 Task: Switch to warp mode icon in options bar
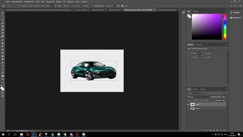point(118,6)
